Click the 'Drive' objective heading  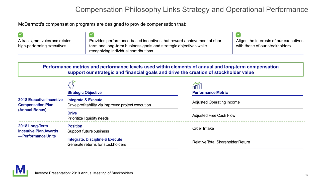pyautogui.click(x=72, y=113)
